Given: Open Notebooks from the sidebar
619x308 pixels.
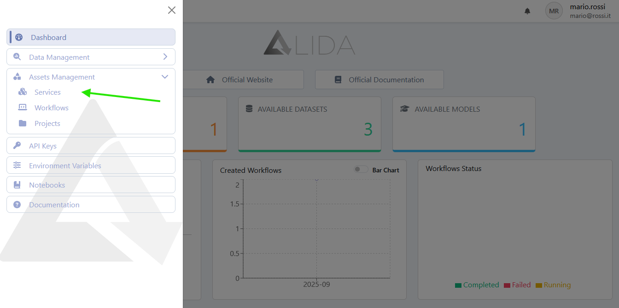Looking at the screenshot, I should pos(91,185).
